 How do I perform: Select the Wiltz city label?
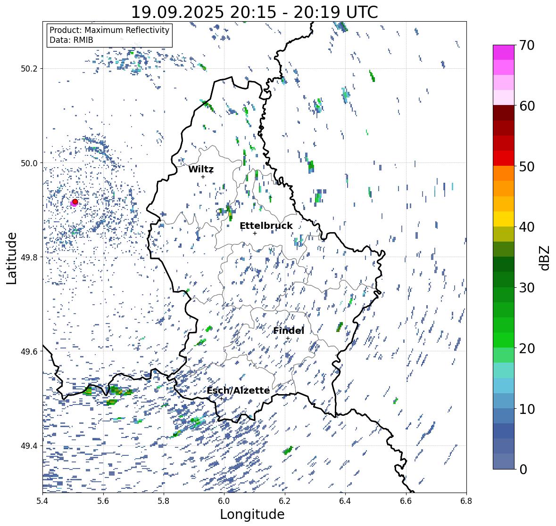pos(201,169)
